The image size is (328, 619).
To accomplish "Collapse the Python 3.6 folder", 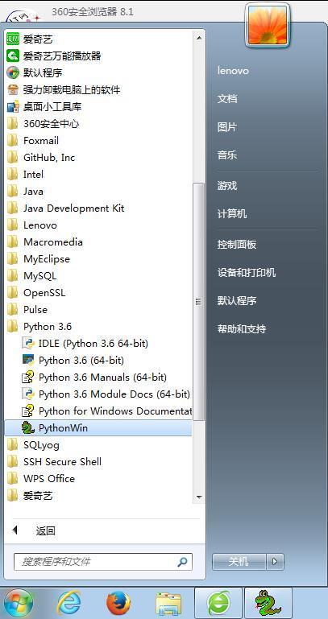I will [98, 327].
